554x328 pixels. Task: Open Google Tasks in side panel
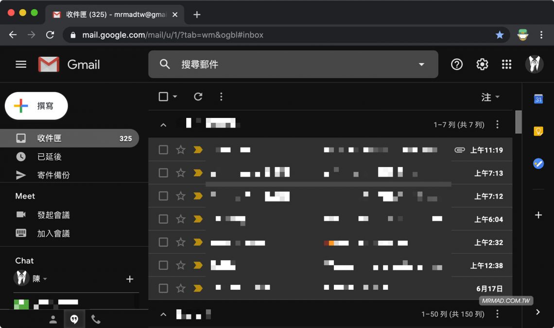tap(538, 164)
